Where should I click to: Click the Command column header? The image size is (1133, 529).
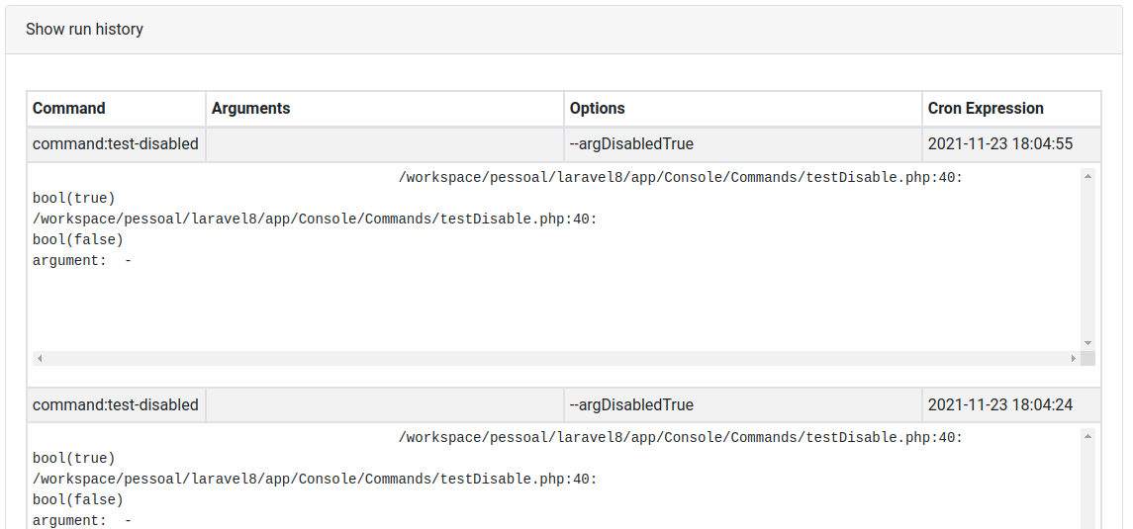point(69,109)
